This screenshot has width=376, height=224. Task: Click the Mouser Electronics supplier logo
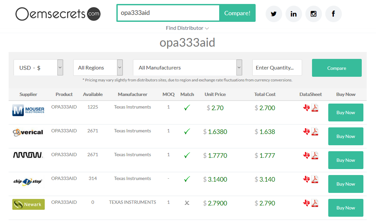click(28, 110)
